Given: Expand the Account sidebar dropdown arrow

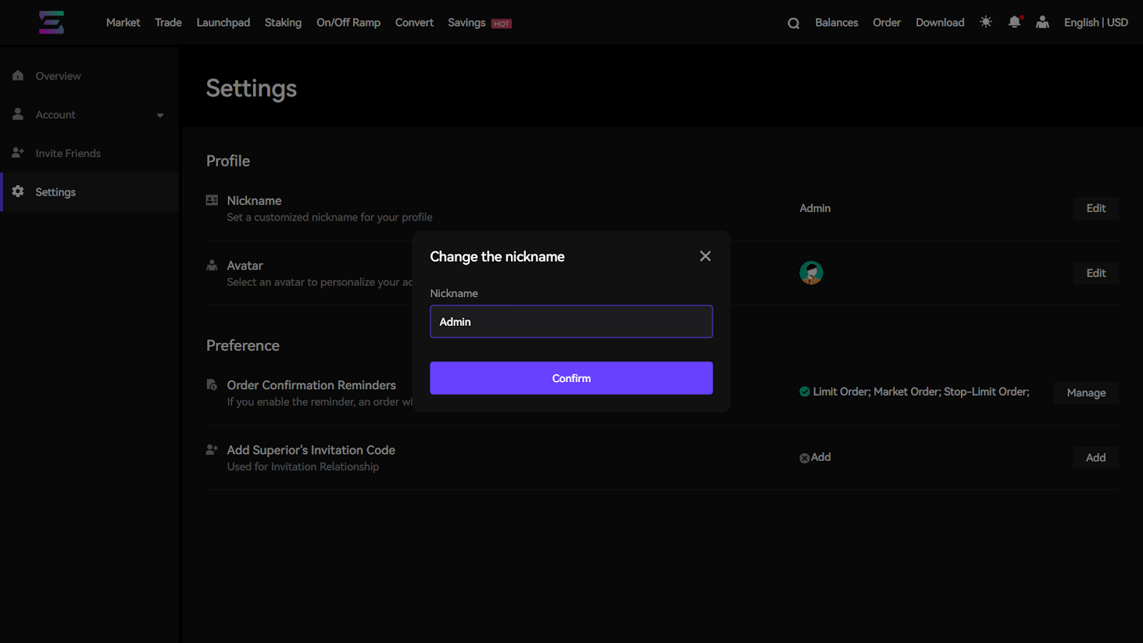Looking at the screenshot, I should point(160,115).
